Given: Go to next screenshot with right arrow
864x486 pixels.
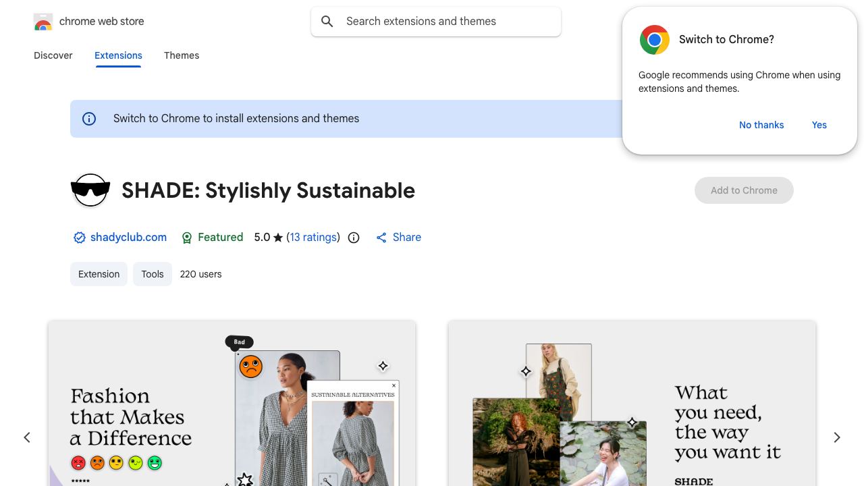Looking at the screenshot, I should tap(837, 437).
